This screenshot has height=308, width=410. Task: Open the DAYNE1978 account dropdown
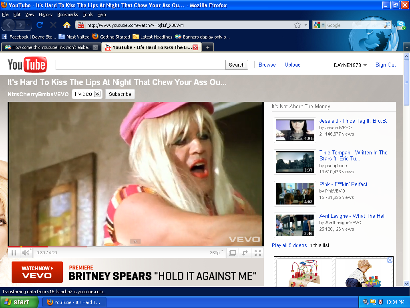click(x=350, y=65)
